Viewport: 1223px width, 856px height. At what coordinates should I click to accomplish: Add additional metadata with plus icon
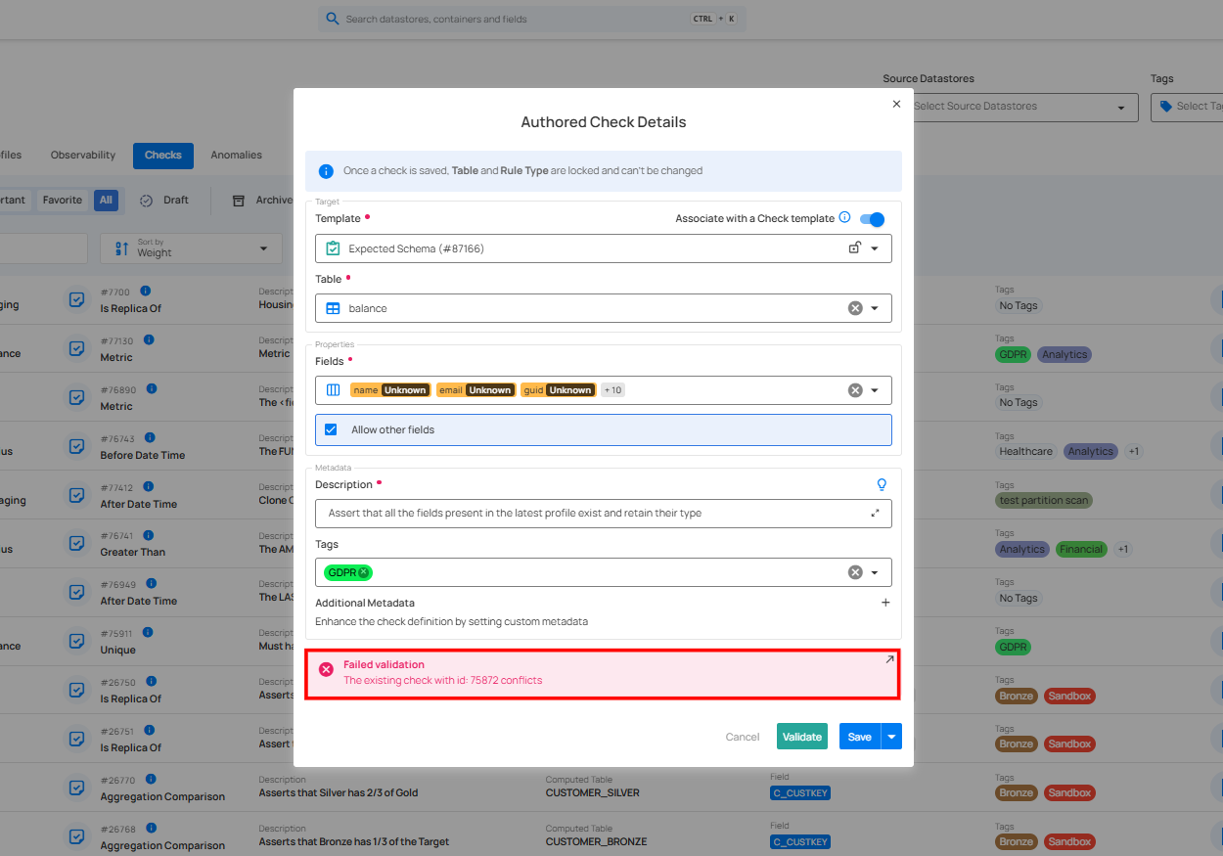click(x=885, y=603)
